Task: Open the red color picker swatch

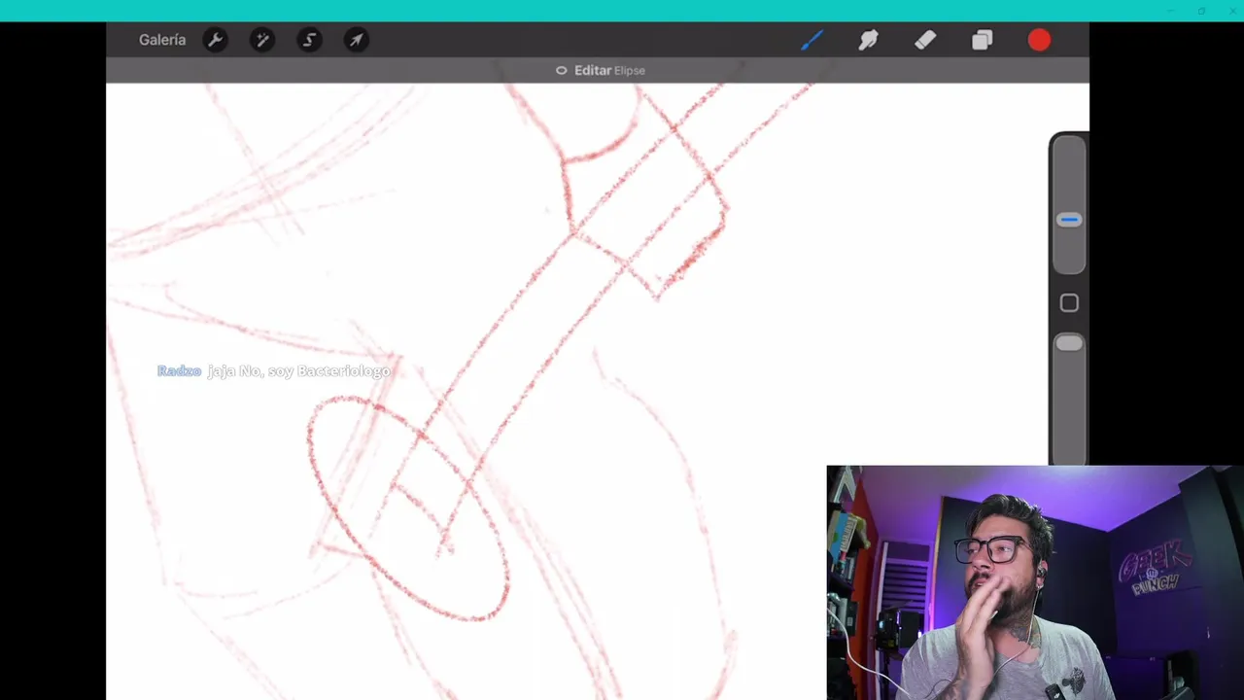Action: click(x=1039, y=40)
